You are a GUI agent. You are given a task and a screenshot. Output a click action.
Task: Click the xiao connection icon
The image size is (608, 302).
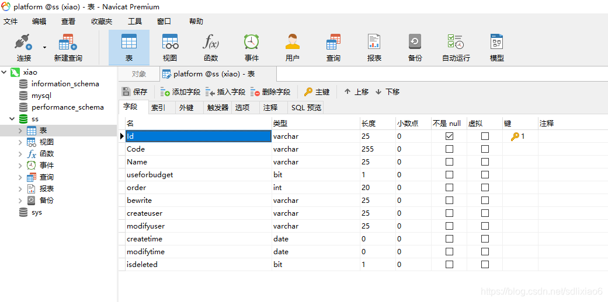[15, 72]
